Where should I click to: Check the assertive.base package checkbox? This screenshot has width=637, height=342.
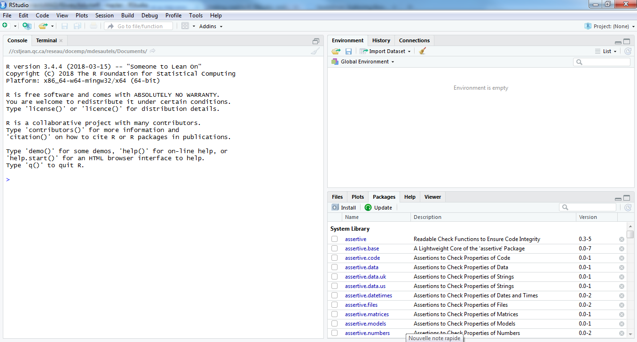click(x=334, y=249)
